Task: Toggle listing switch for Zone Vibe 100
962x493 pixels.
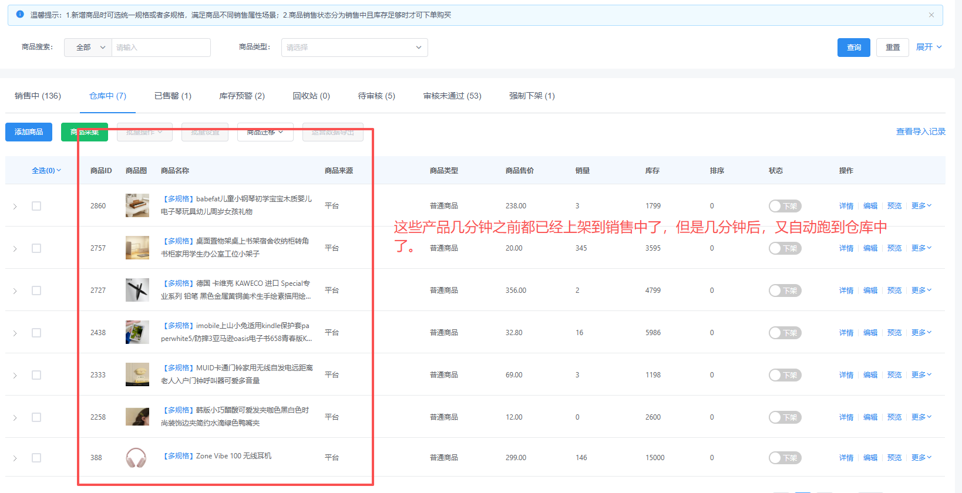Action: (x=785, y=458)
